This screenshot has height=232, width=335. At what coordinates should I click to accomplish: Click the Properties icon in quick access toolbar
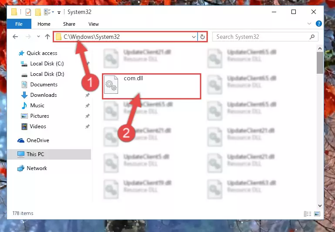pos(28,12)
